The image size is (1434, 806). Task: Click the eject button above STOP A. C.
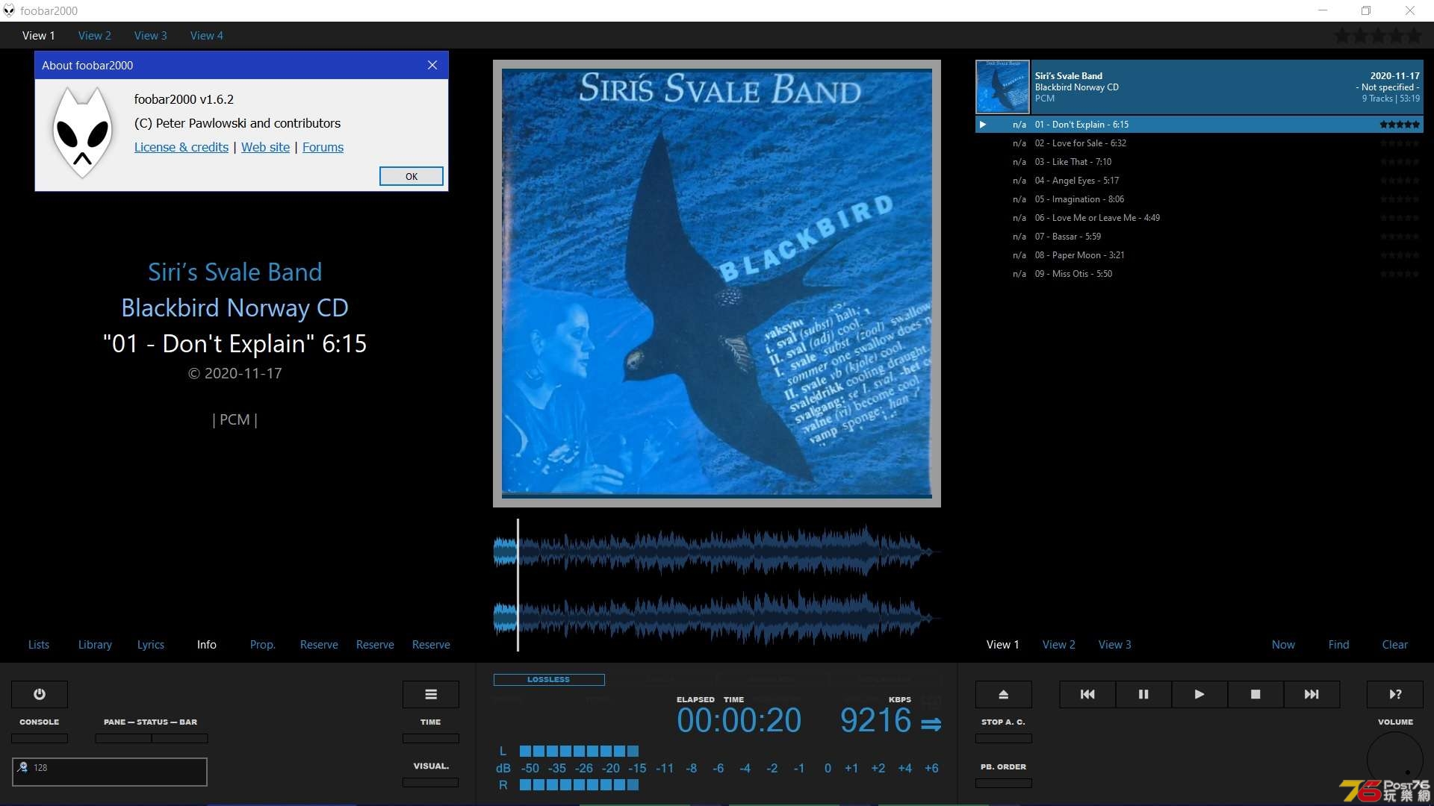pyautogui.click(x=1004, y=694)
